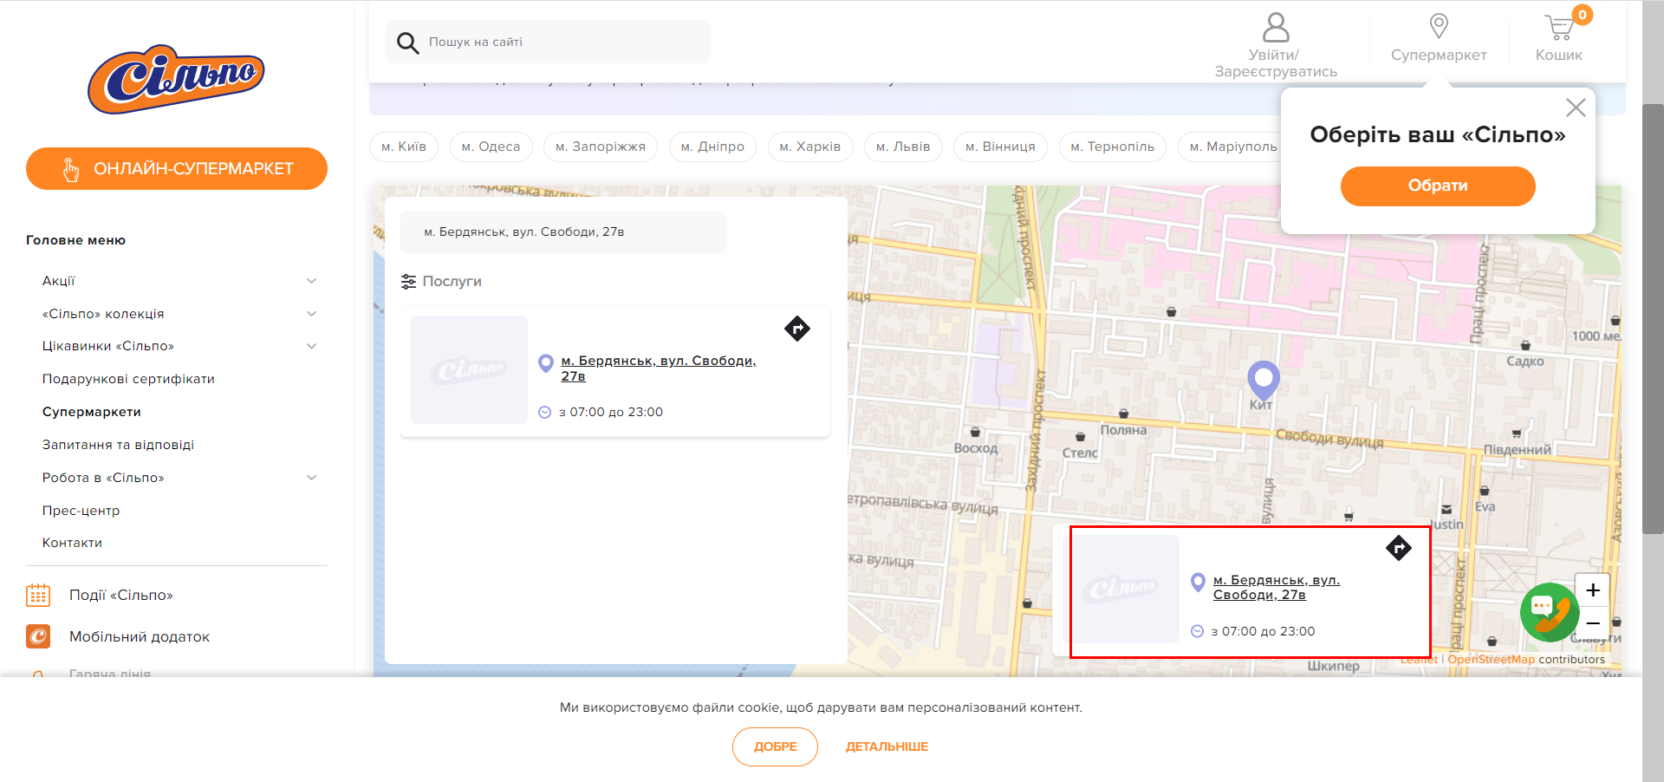
Task: Open Подарункові сертифікати menu item
Action: pos(128,379)
